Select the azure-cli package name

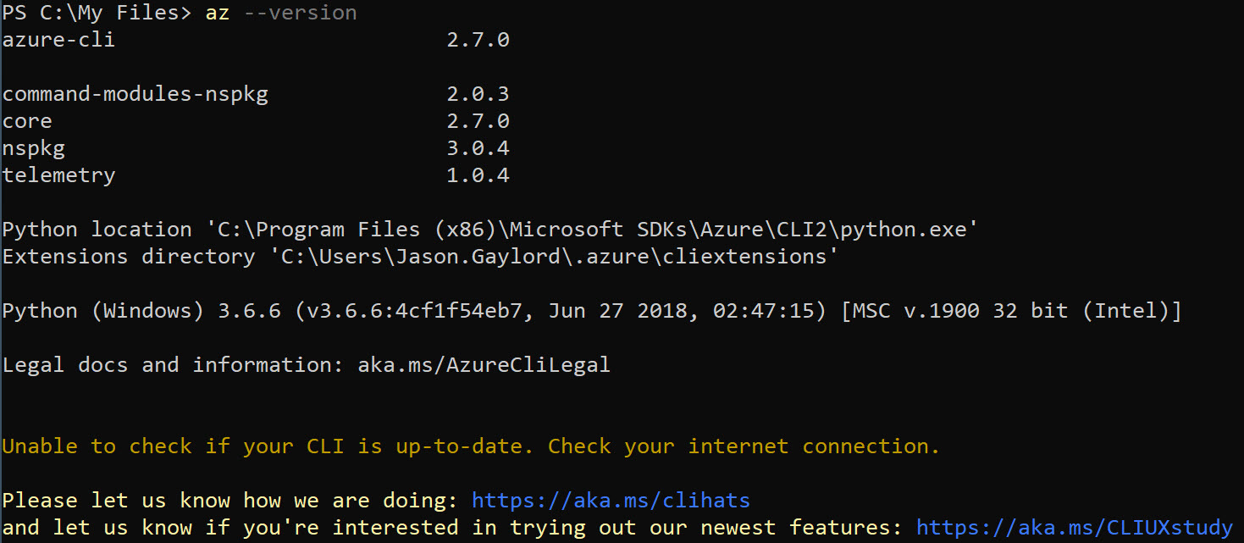(x=58, y=40)
